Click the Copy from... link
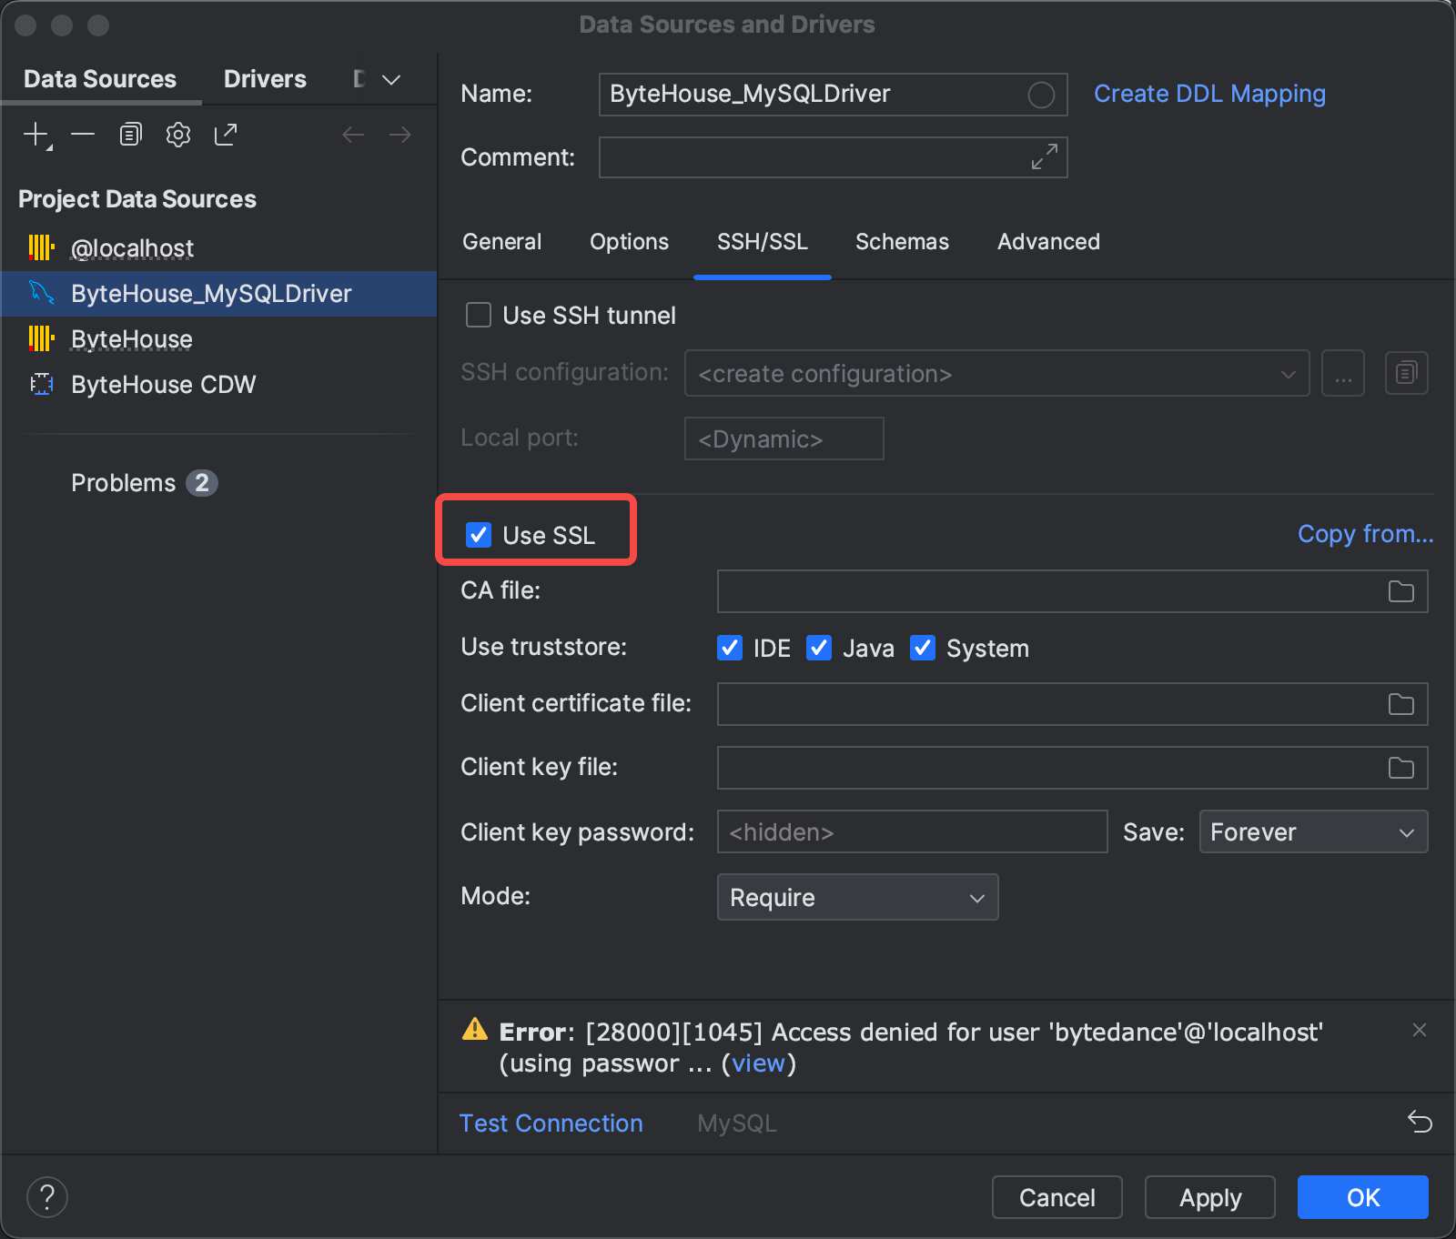The height and width of the screenshot is (1239, 1456). (x=1365, y=533)
